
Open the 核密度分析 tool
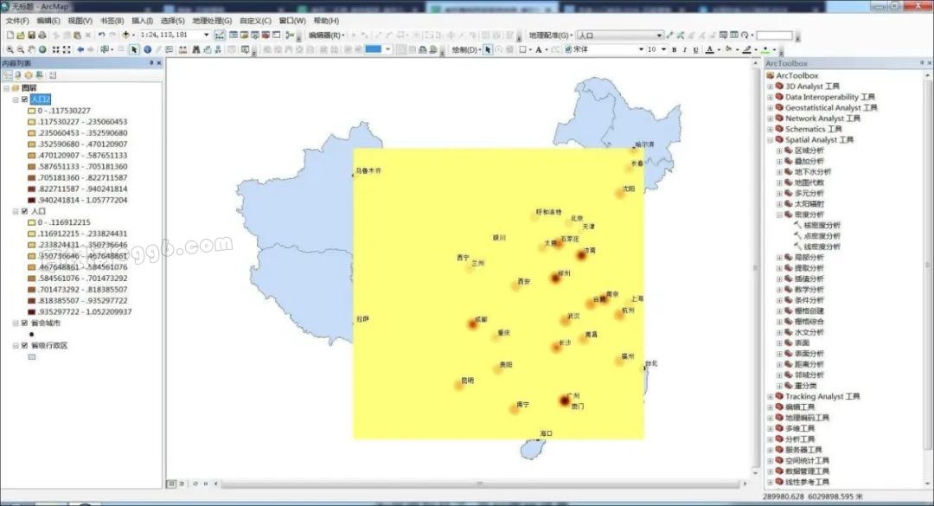point(822,225)
